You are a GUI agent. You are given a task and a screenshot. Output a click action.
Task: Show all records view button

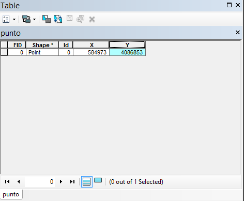(x=87, y=182)
